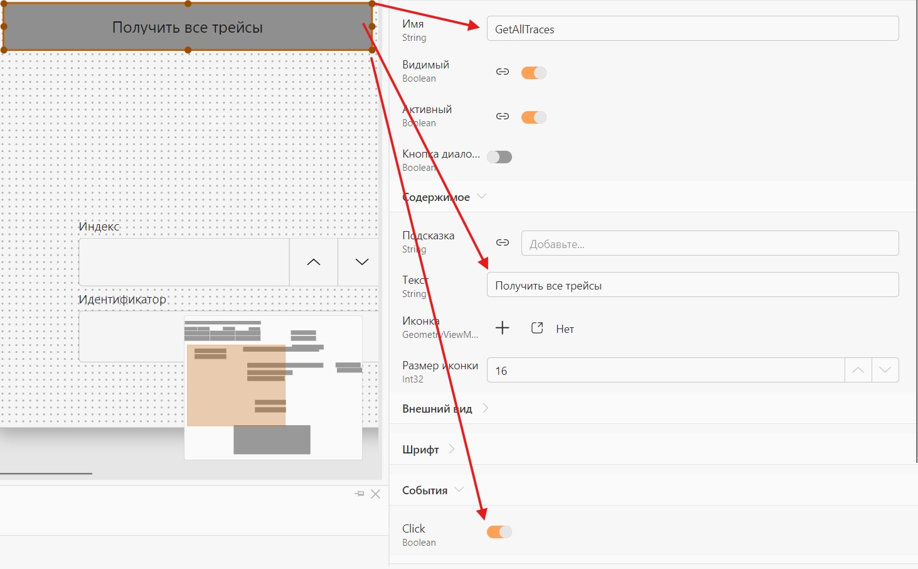The height and width of the screenshot is (569, 918).
Task: Add an icon with the plus button
Action: point(503,328)
